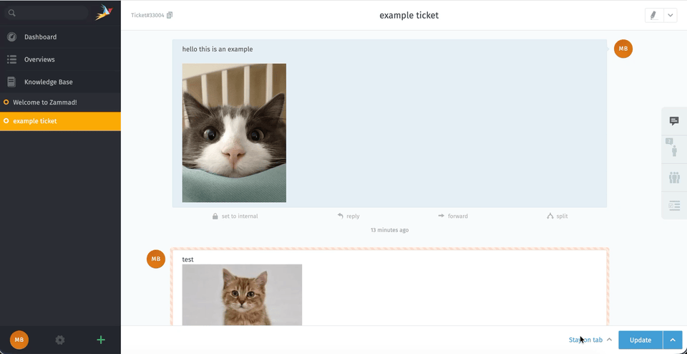This screenshot has width=687, height=354.
Task: Switch to 'Welcome to Zammad!' ticket tab
Action: 44,102
